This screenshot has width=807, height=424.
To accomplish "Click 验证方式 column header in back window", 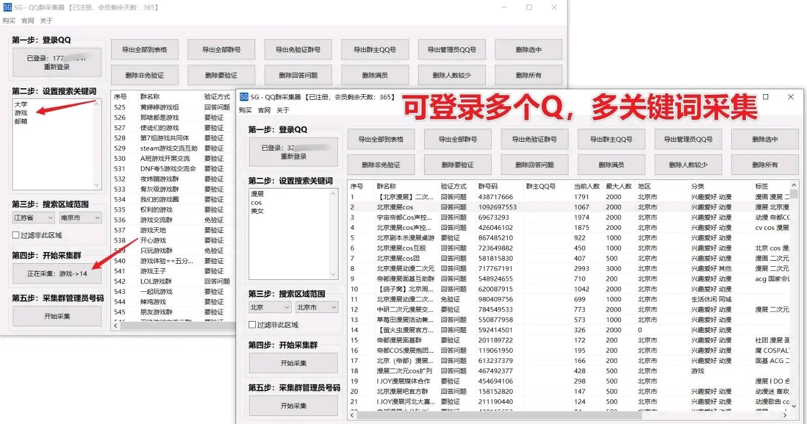I will (x=217, y=96).
